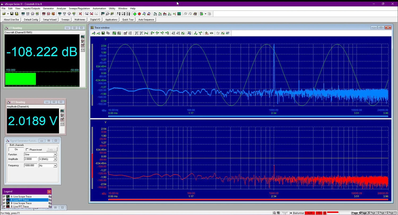Click the Save floppy disk icon
This screenshot has width=398, height=215.
coord(12,14)
